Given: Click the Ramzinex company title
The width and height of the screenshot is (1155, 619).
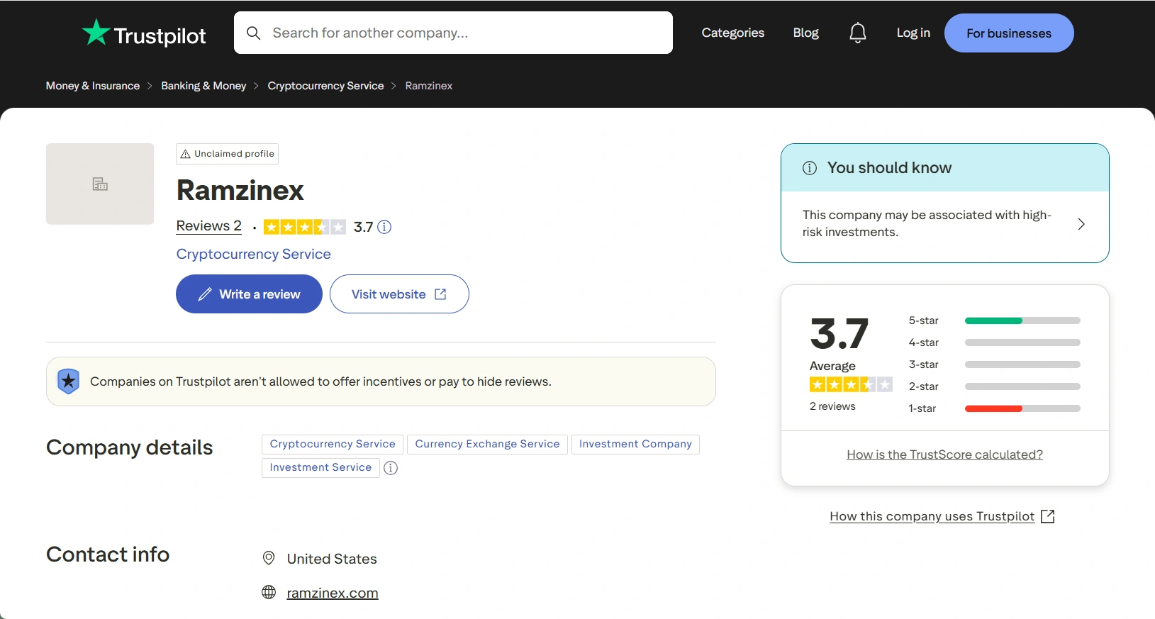Looking at the screenshot, I should pos(240,190).
